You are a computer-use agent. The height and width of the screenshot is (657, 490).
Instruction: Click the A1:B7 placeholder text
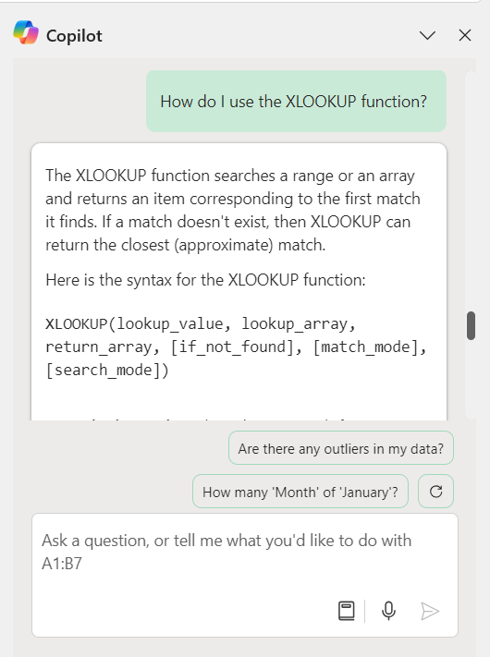(x=62, y=564)
